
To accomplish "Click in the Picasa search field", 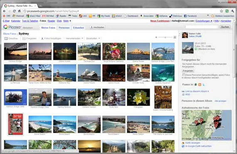I will click(202, 27).
